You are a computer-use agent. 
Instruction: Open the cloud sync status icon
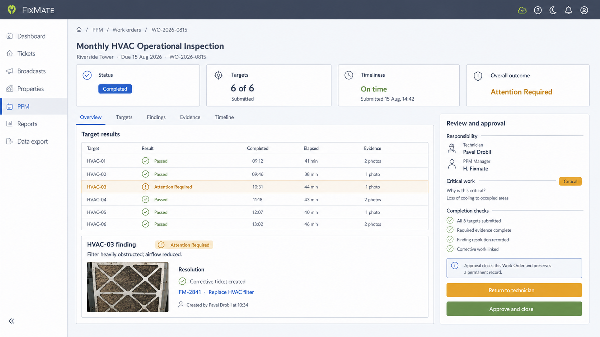[x=522, y=10]
